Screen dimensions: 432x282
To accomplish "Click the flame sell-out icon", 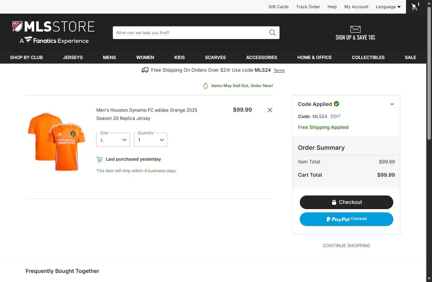I will (206, 86).
